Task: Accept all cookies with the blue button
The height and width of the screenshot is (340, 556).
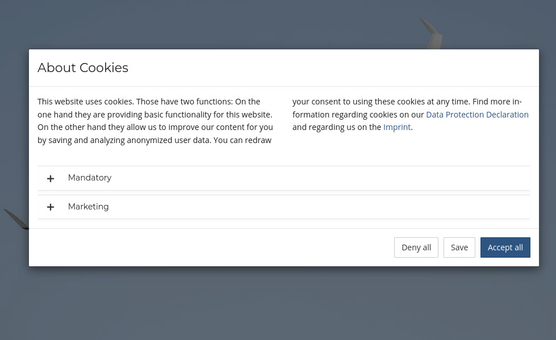Action: pos(505,247)
